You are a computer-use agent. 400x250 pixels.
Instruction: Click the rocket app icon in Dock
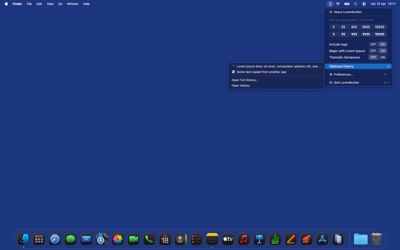(x=307, y=239)
